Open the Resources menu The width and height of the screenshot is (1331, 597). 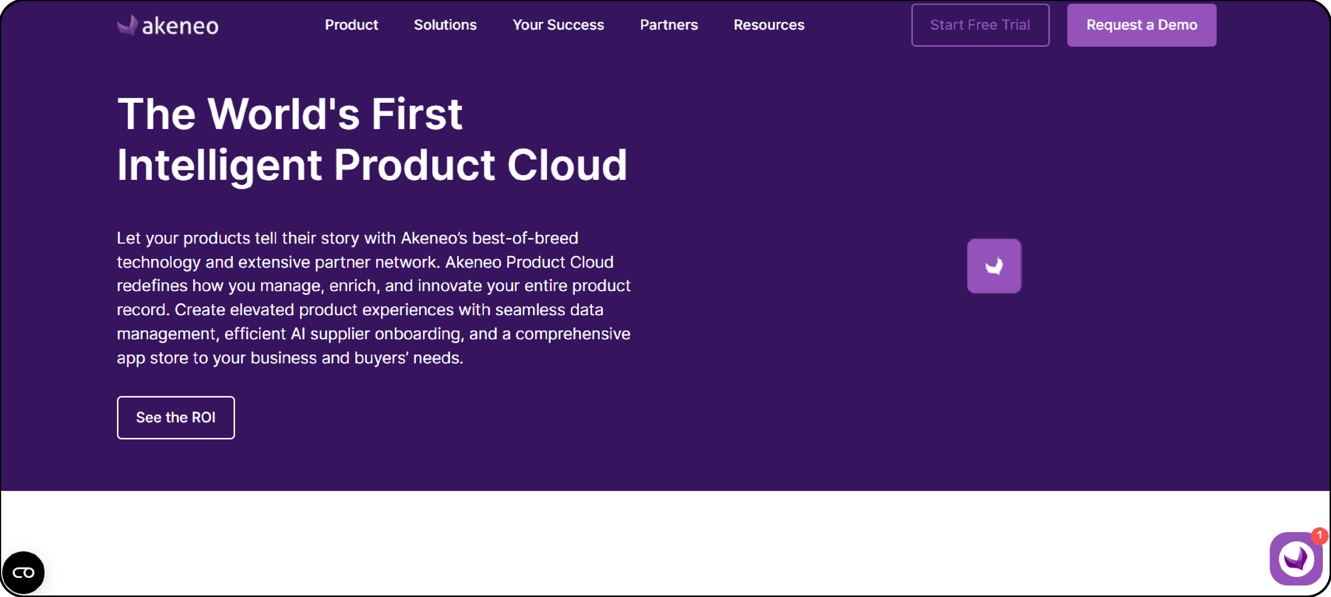769,25
